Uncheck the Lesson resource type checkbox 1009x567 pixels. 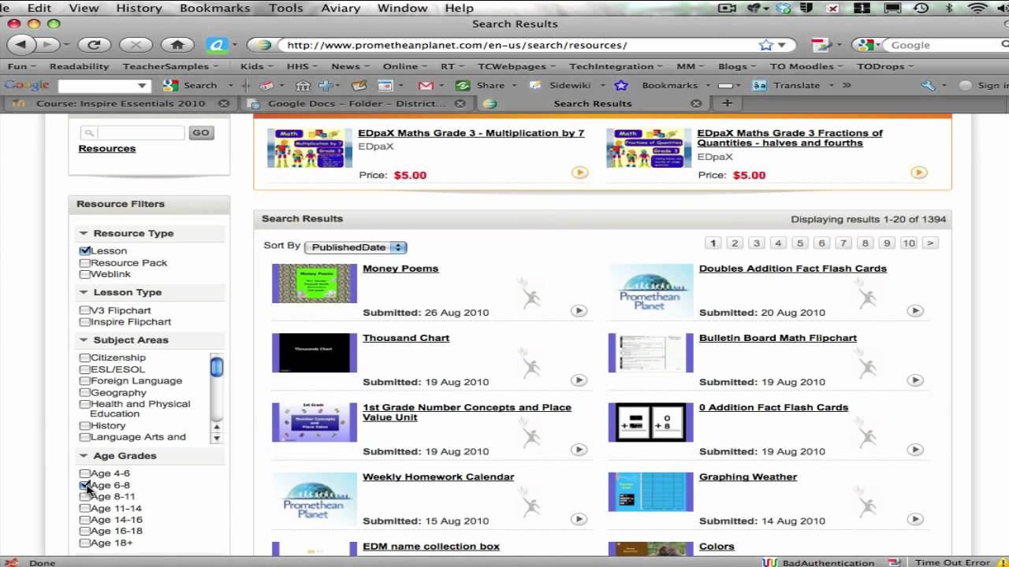point(84,251)
